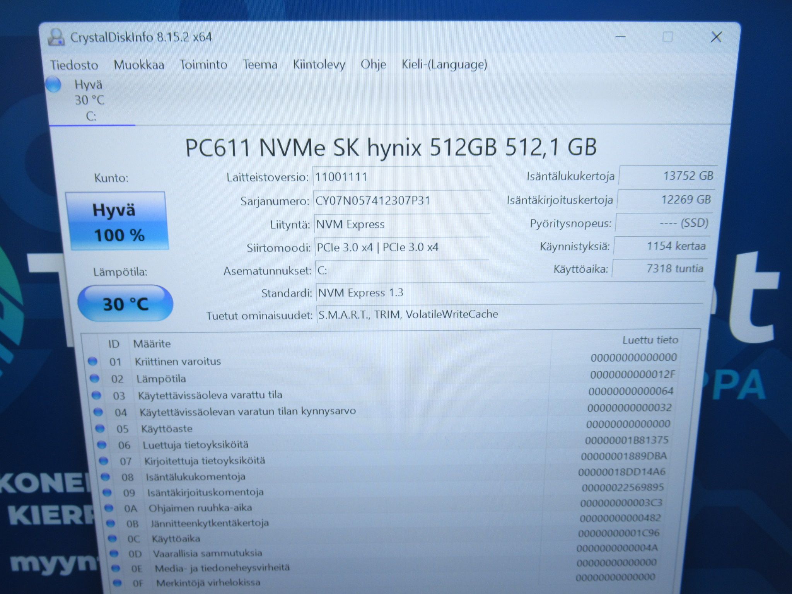Click raw value 0000001889DBA
The width and height of the screenshot is (792, 594).
[624, 456]
